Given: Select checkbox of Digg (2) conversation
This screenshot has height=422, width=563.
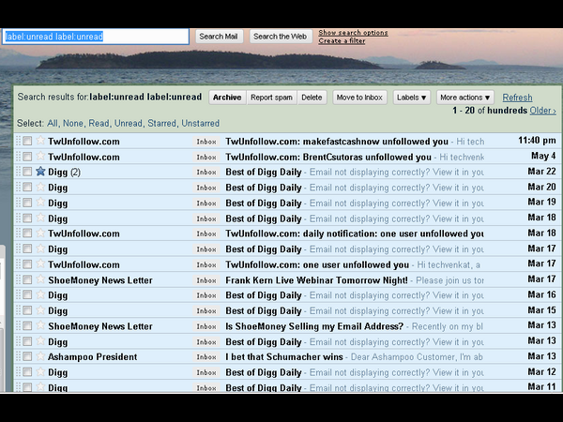Looking at the screenshot, I should [x=27, y=173].
